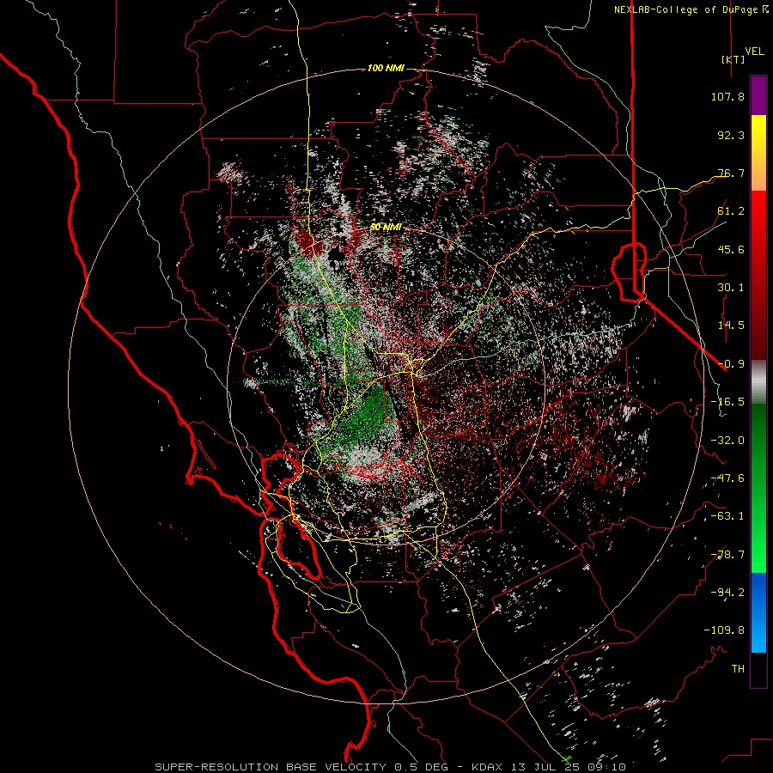
Task: Click the -109.8 velocity legend value
Action: coord(724,630)
